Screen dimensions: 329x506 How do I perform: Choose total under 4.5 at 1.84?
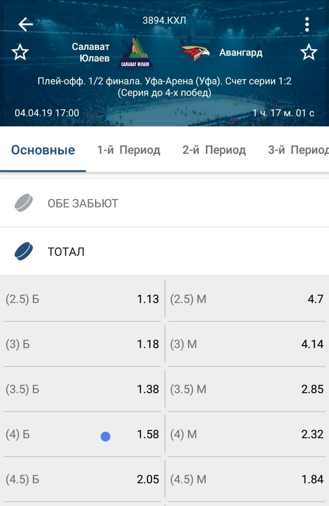click(247, 479)
